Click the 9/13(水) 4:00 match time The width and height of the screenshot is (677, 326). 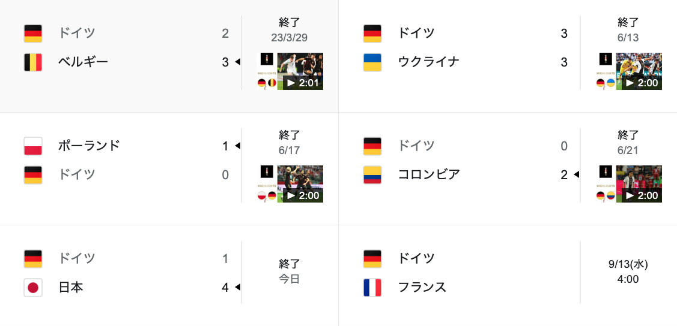point(628,271)
